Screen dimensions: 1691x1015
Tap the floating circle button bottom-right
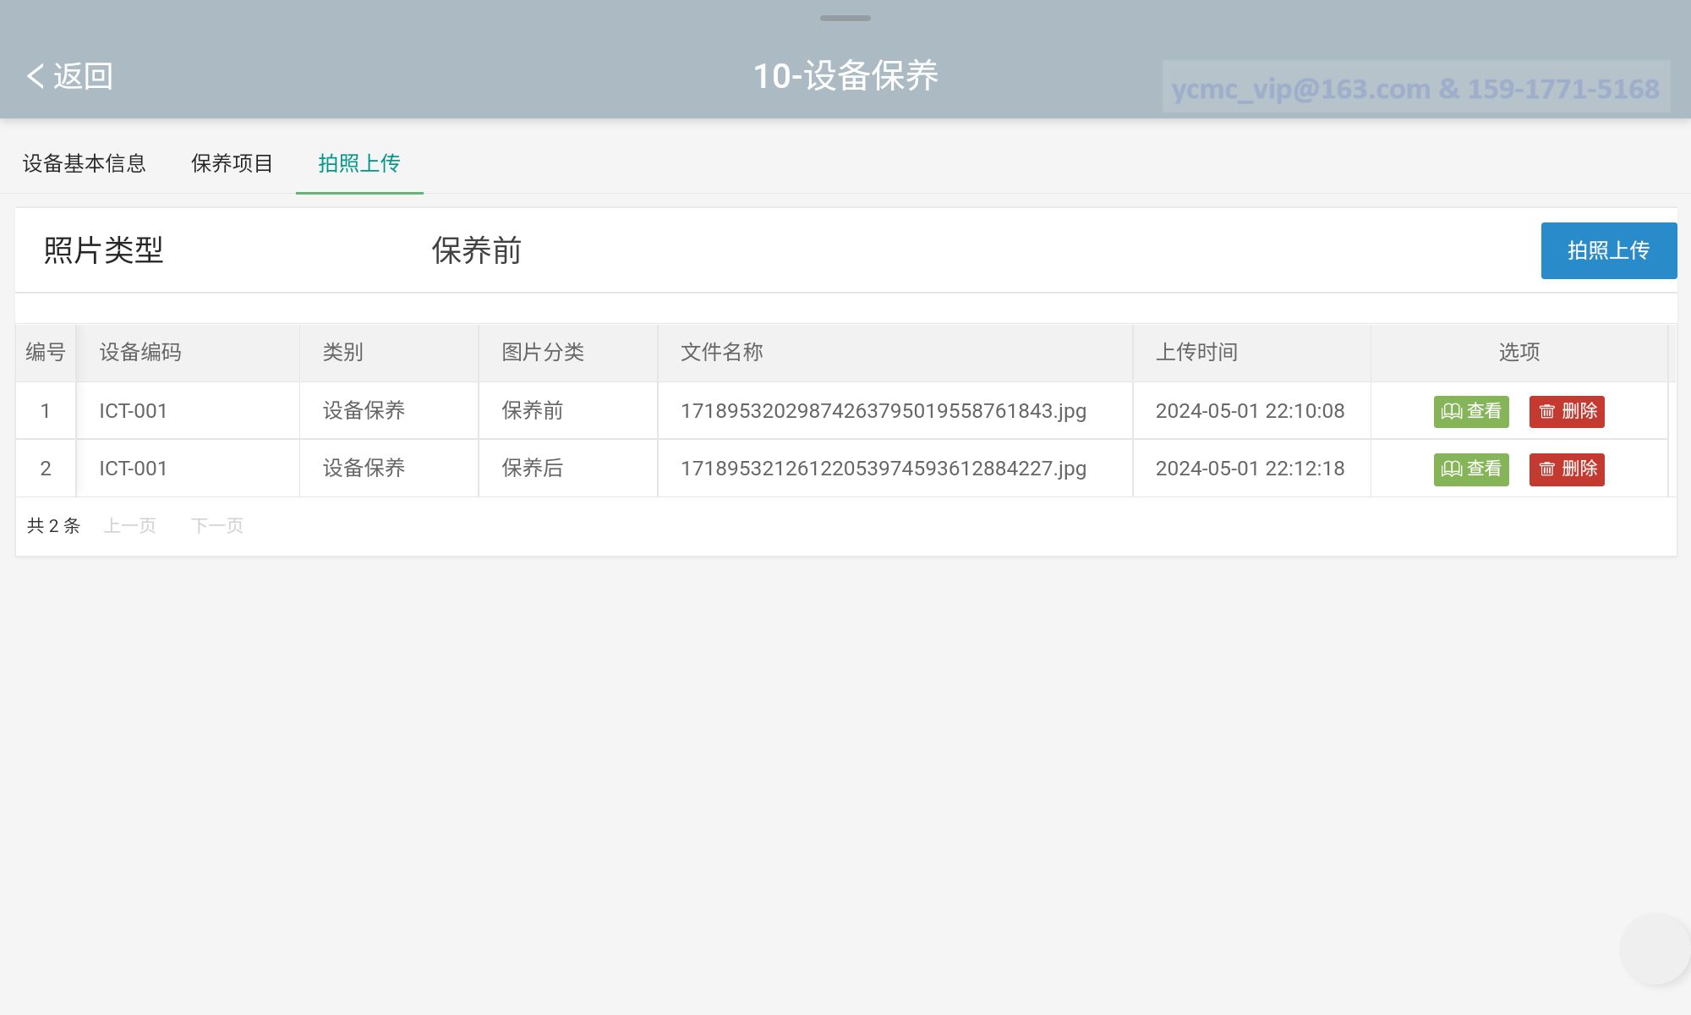pyautogui.click(x=1654, y=949)
